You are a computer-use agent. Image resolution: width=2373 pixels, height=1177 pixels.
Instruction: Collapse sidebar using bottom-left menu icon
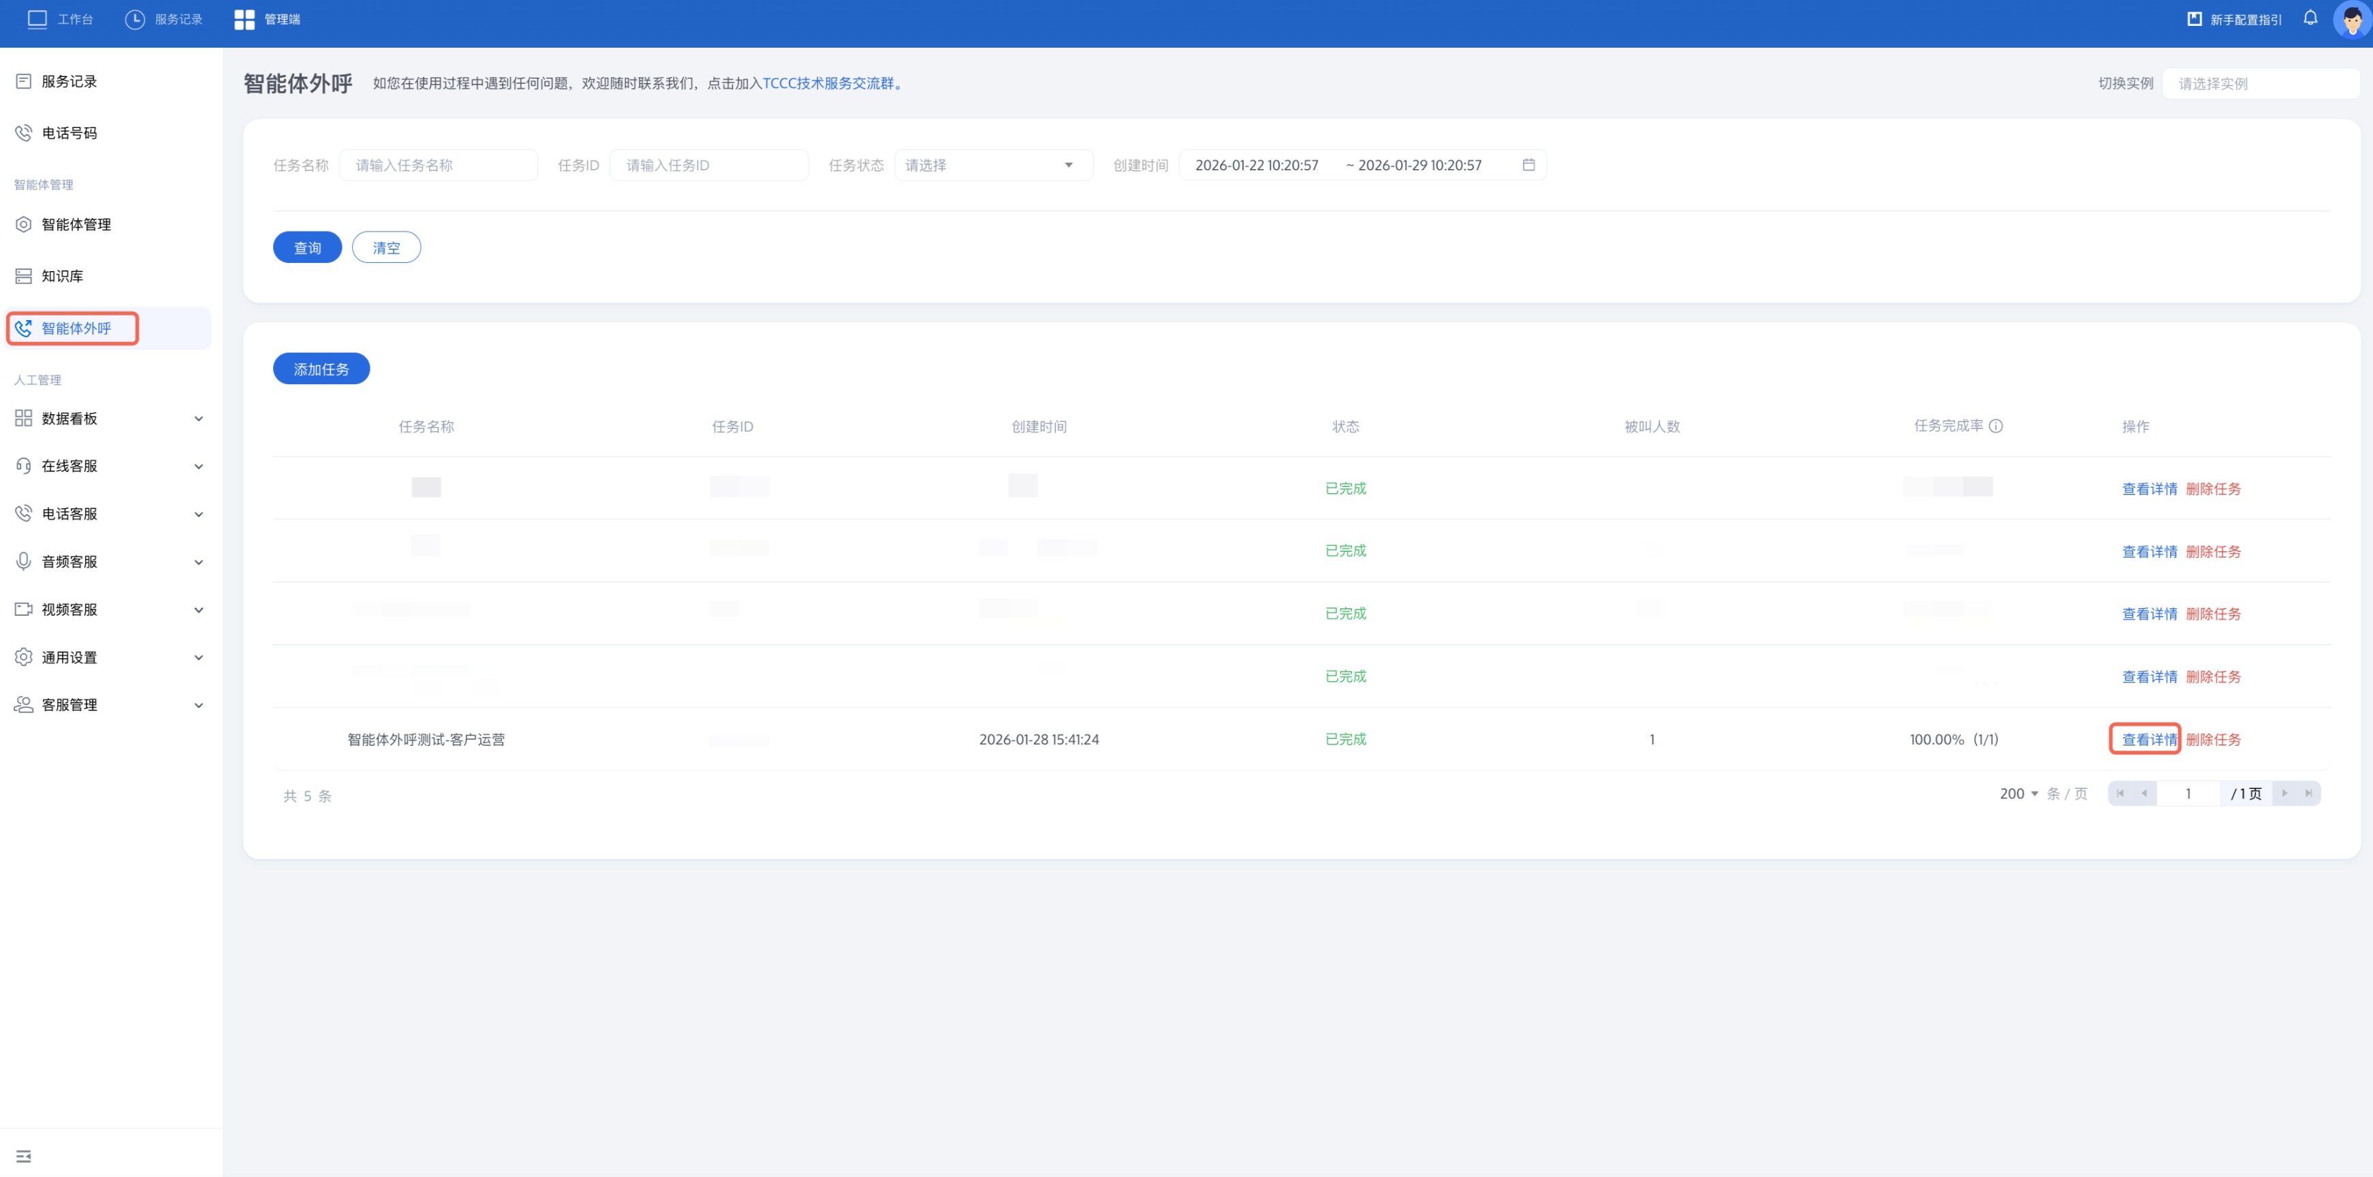point(24,1156)
